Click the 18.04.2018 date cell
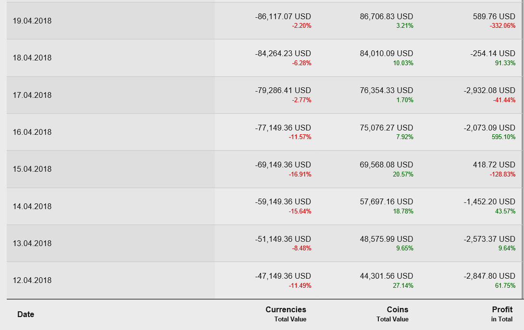 tap(32, 58)
